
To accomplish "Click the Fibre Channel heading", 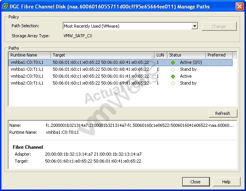I will tap(28, 147).
